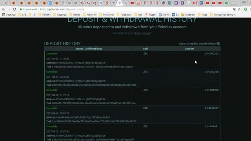Viewport: 251px width, 141px height.
Task: Open the Надо bookmark folder
Action: (x=203, y=15)
